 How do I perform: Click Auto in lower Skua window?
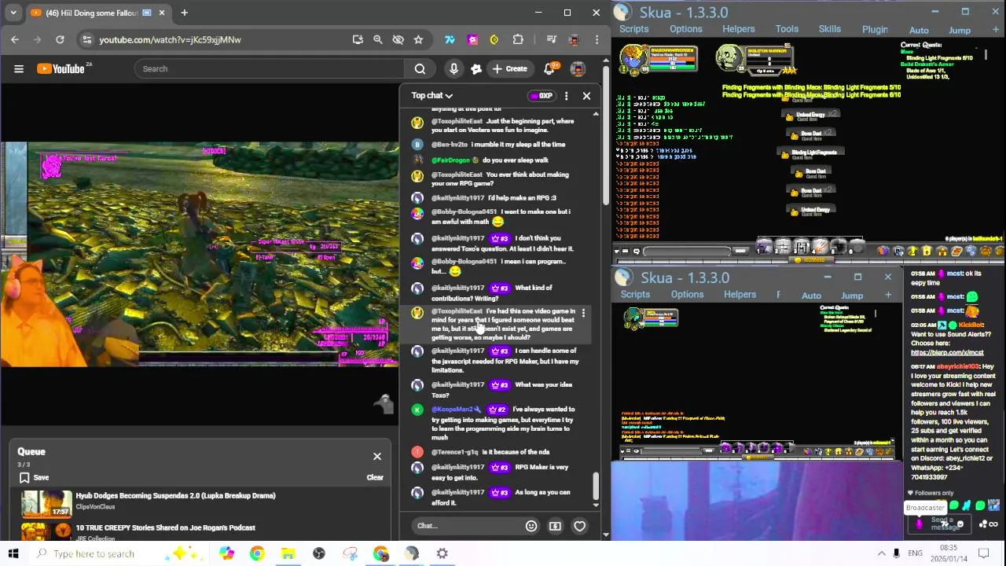[x=811, y=296]
